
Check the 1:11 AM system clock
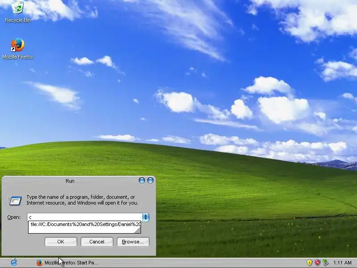[x=342, y=263]
